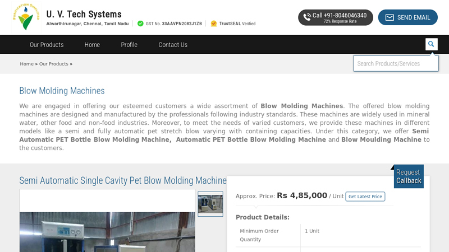The width and height of the screenshot is (449, 252).
Task: Click the Product Details heading
Action: (263, 217)
